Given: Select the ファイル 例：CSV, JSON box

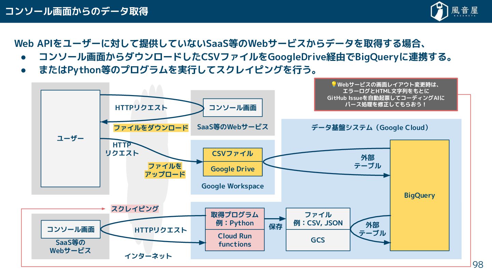Looking at the screenshot, I should [x=318, y=219].
